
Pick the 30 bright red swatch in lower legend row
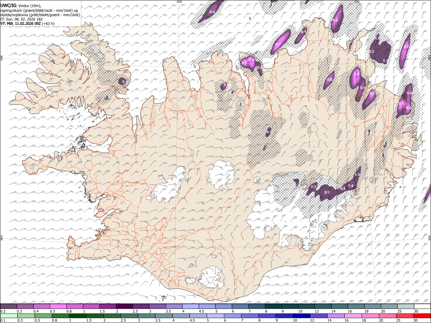click(x=422, y=316)
